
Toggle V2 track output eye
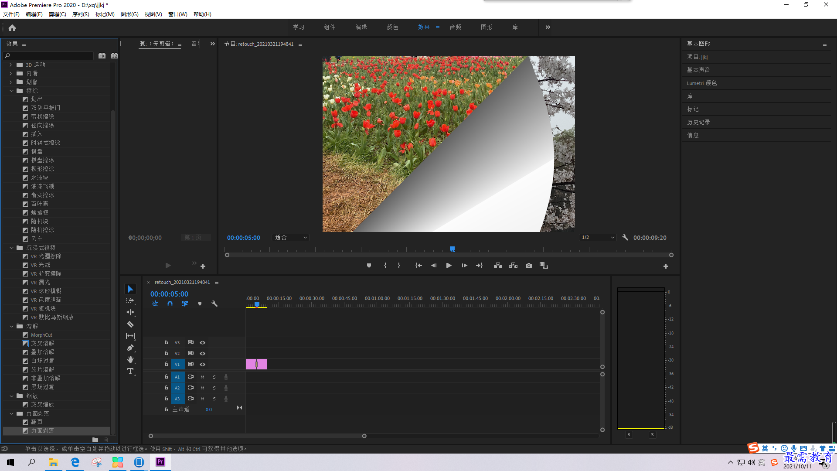(x=202, y=353)
